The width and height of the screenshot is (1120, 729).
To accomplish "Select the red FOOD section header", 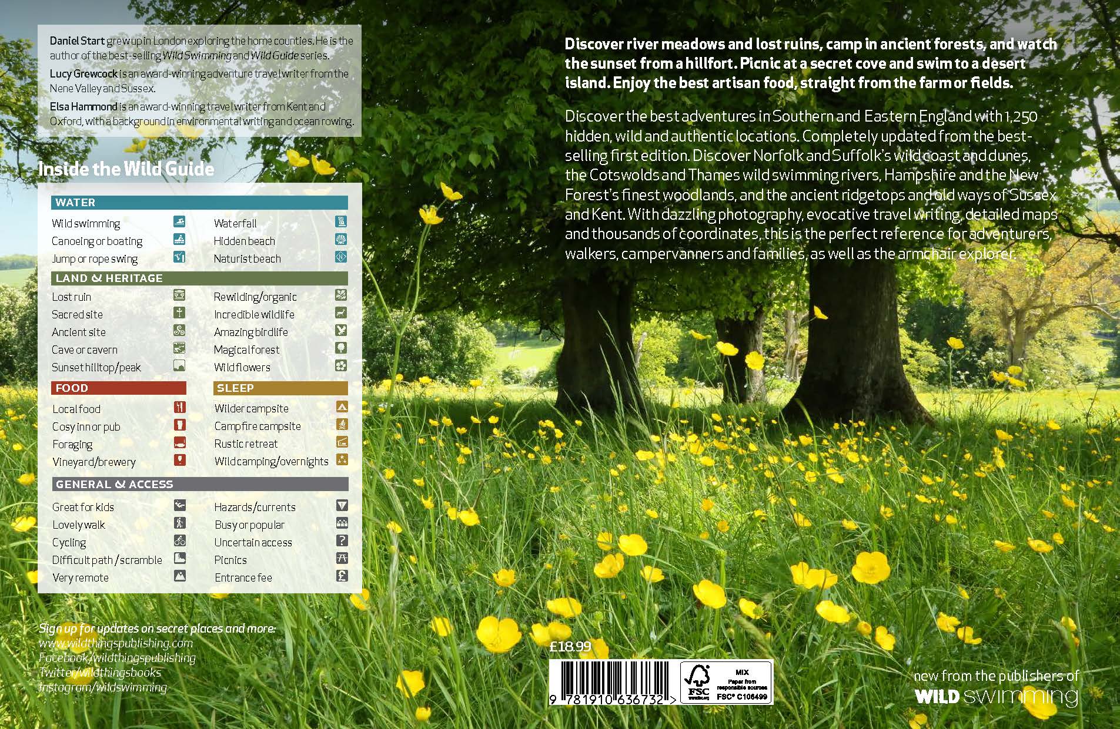I will click(x=119, y=388).
